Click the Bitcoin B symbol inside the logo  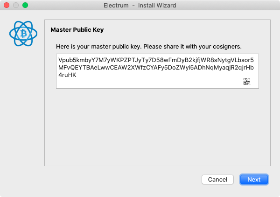tap(23, 34)
